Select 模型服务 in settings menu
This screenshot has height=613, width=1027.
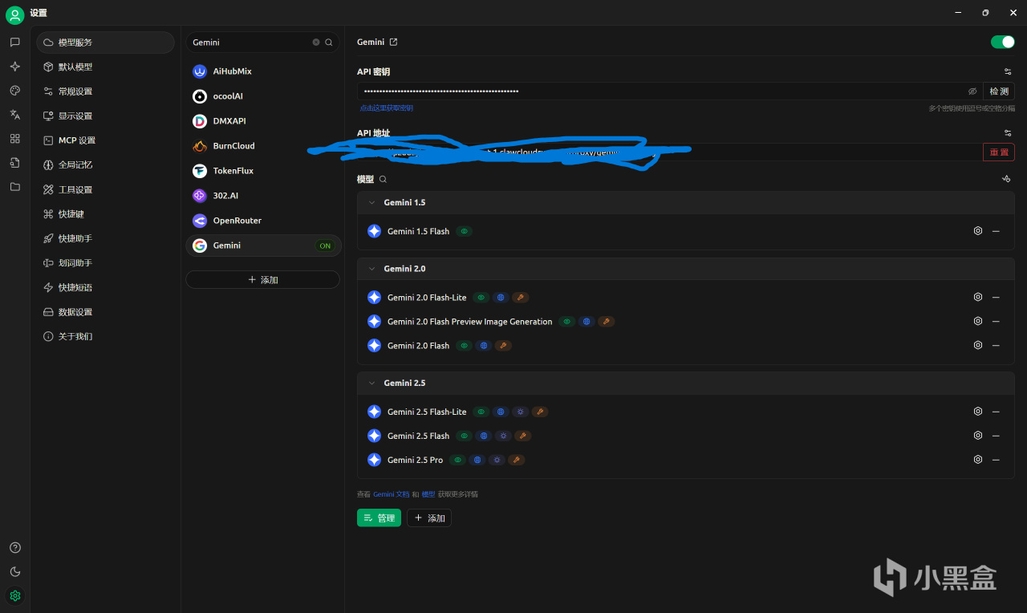pyautogui.click(x=105, y=43)
